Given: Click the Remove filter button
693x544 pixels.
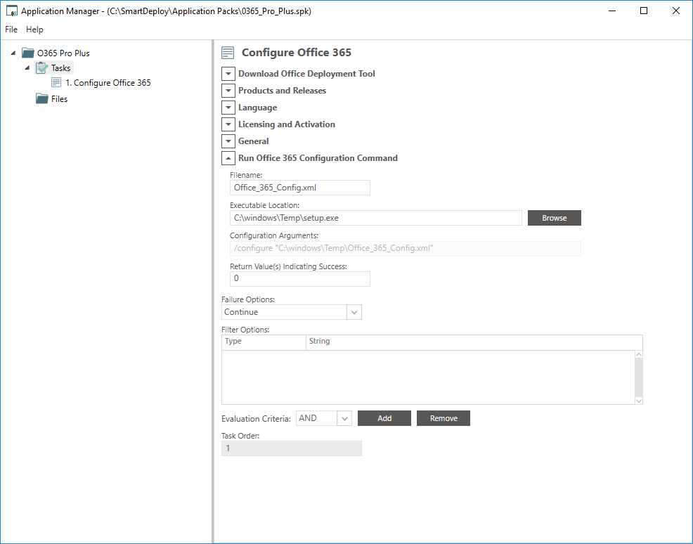Looking at the screenshot, I should click(443, 418).
